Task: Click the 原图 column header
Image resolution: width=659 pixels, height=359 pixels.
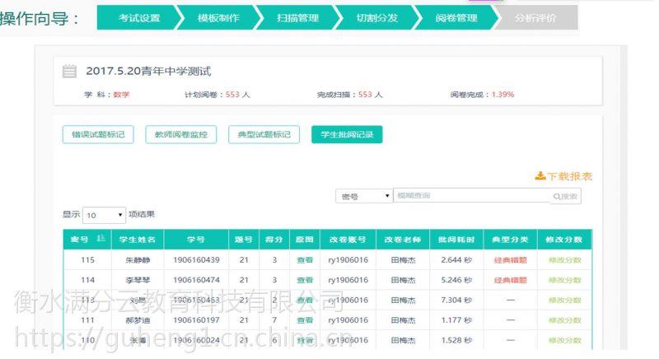Action: coord(304,240)
